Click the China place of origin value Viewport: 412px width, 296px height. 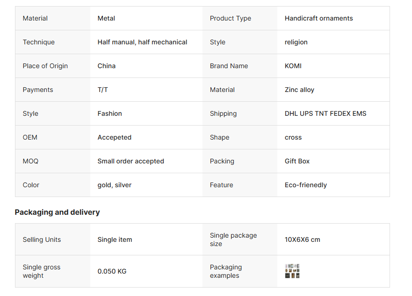coord(106,66)
